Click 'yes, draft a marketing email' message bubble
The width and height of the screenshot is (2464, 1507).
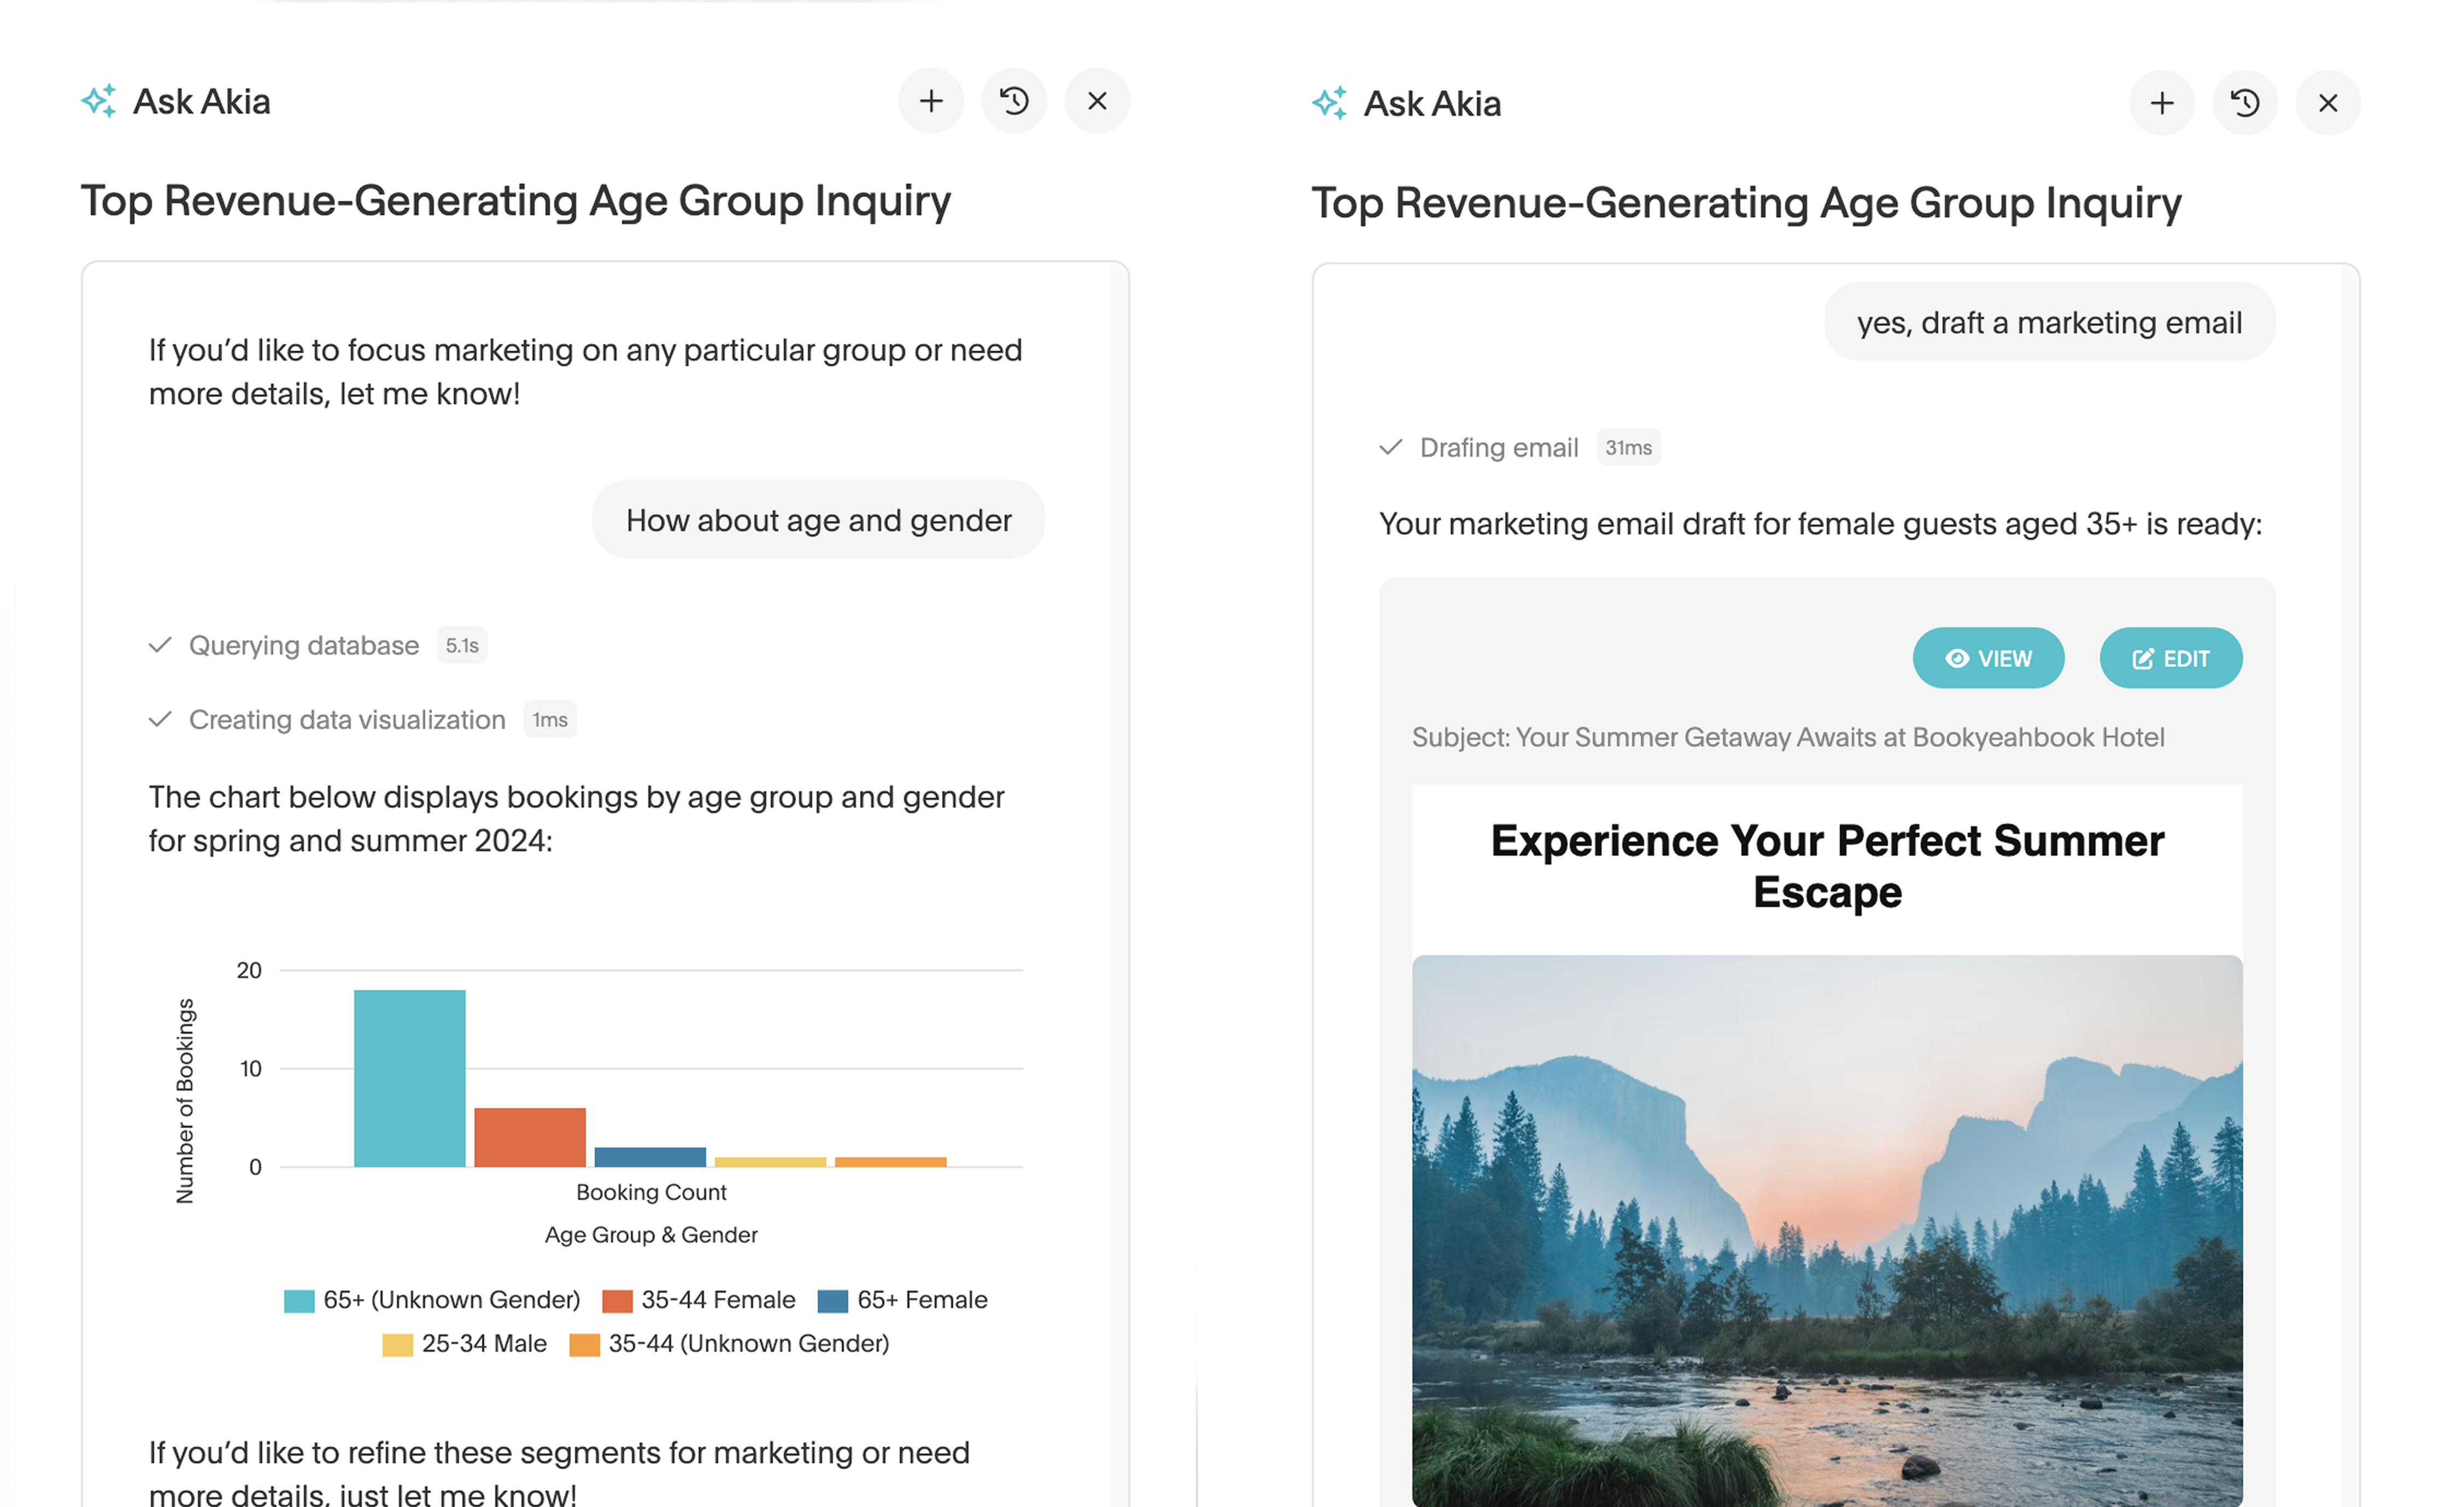click(x=2049, y=322)
